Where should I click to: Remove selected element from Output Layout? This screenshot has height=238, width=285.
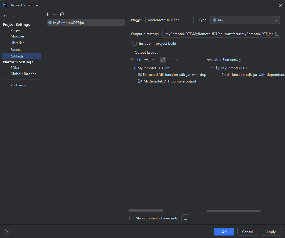(154, 60)
